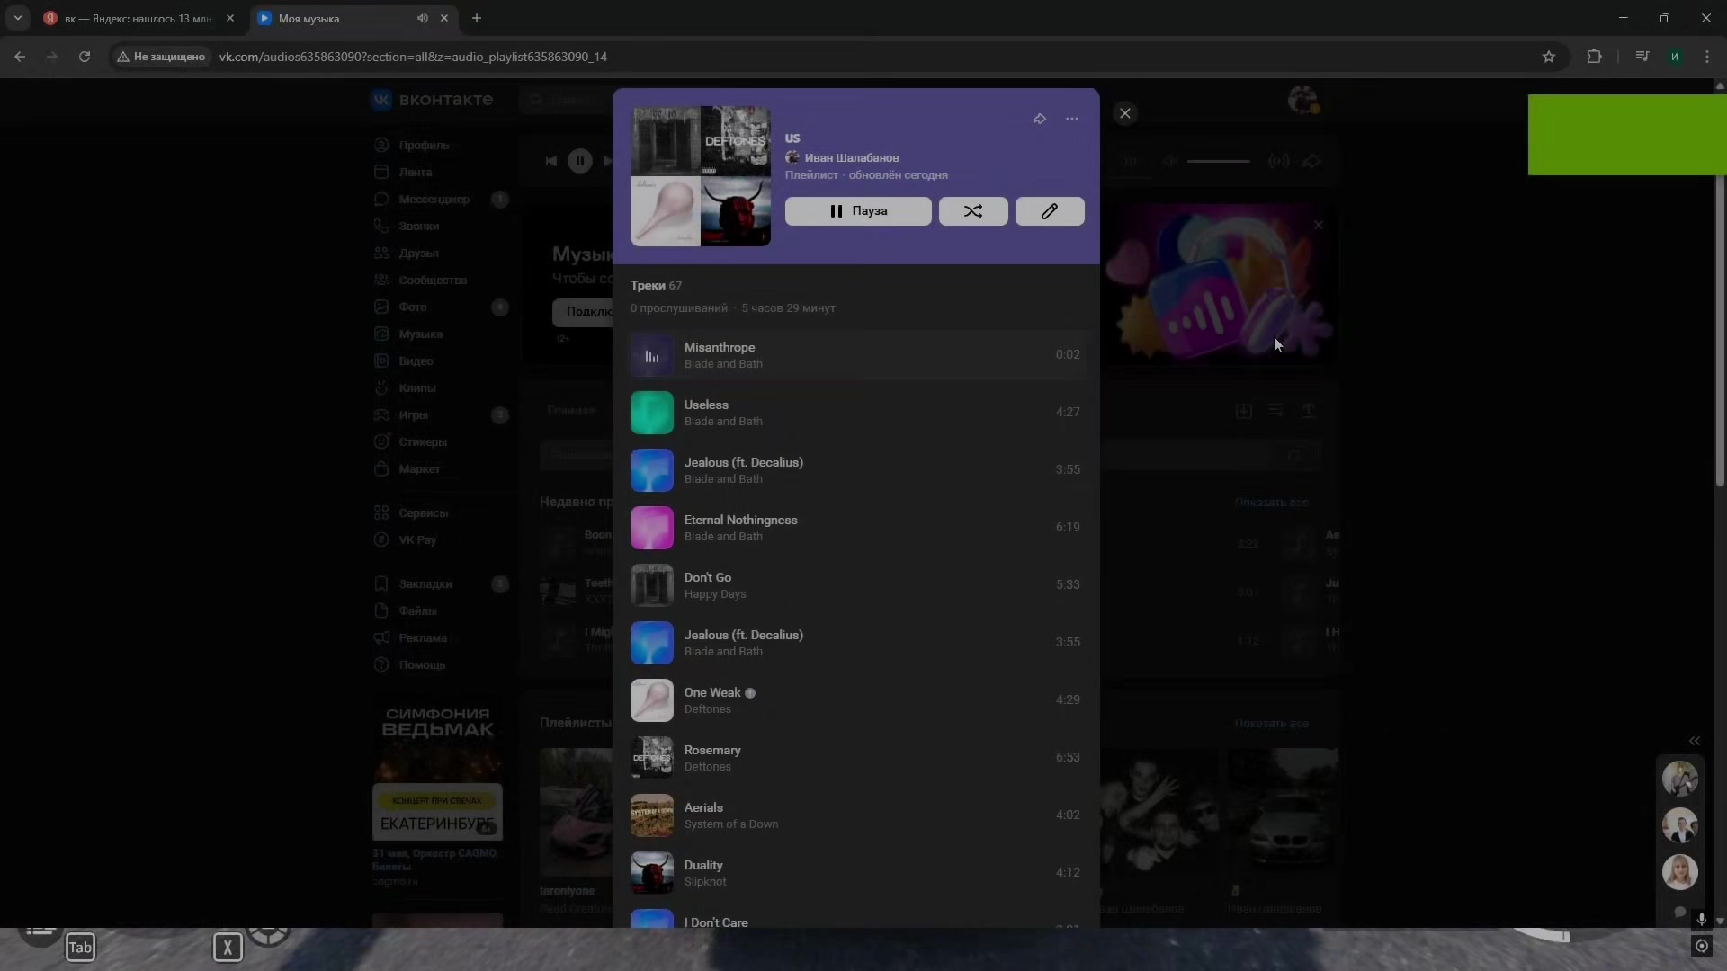This screenshot has height=971, width=1727.
Task: Reload the page
Action: tap(85, 57)
